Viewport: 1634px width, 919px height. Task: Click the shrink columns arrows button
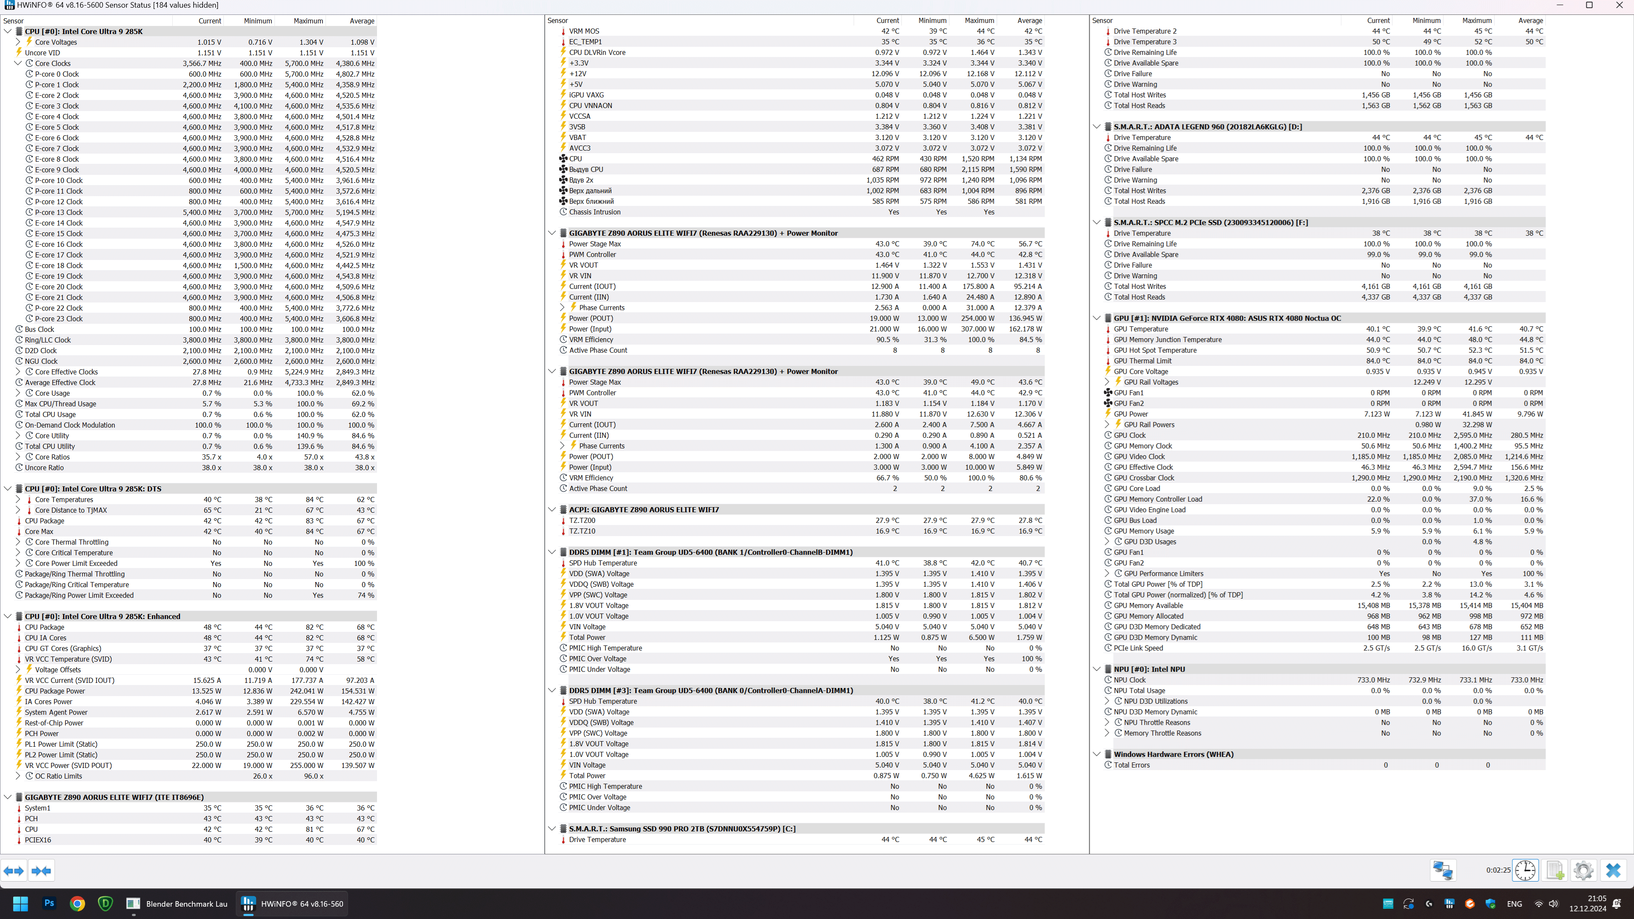point(41,871)
